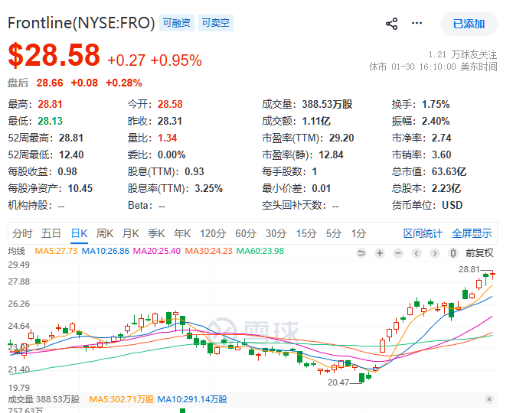Switch to the 月K tab

pos(131,233)
